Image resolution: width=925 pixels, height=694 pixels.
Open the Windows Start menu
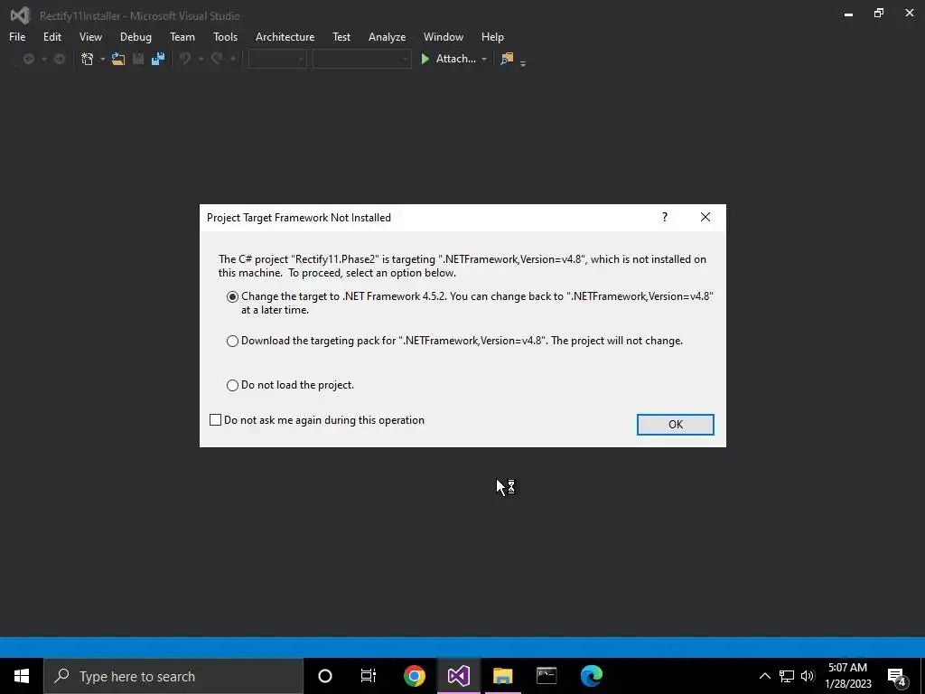pos(22,676)
